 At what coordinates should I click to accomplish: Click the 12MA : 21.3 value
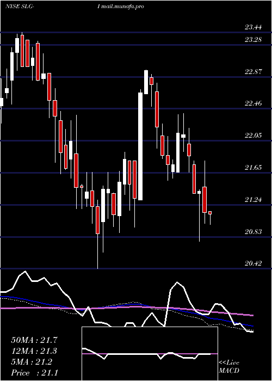coord(35,351)
